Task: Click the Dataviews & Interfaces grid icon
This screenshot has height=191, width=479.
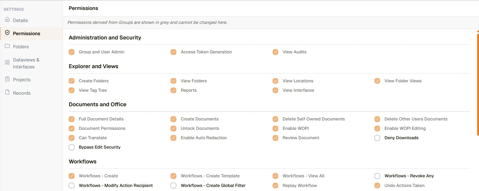Action: (7, 62)
